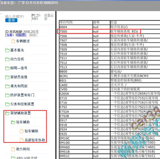Viewport: 160px width, 159px height.
Task: Expand the 驾驶员信息 folder icon
Action: click(x=7, y=77)
